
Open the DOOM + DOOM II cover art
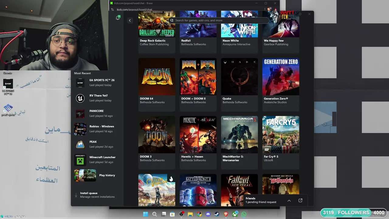(x=198, y=77)
